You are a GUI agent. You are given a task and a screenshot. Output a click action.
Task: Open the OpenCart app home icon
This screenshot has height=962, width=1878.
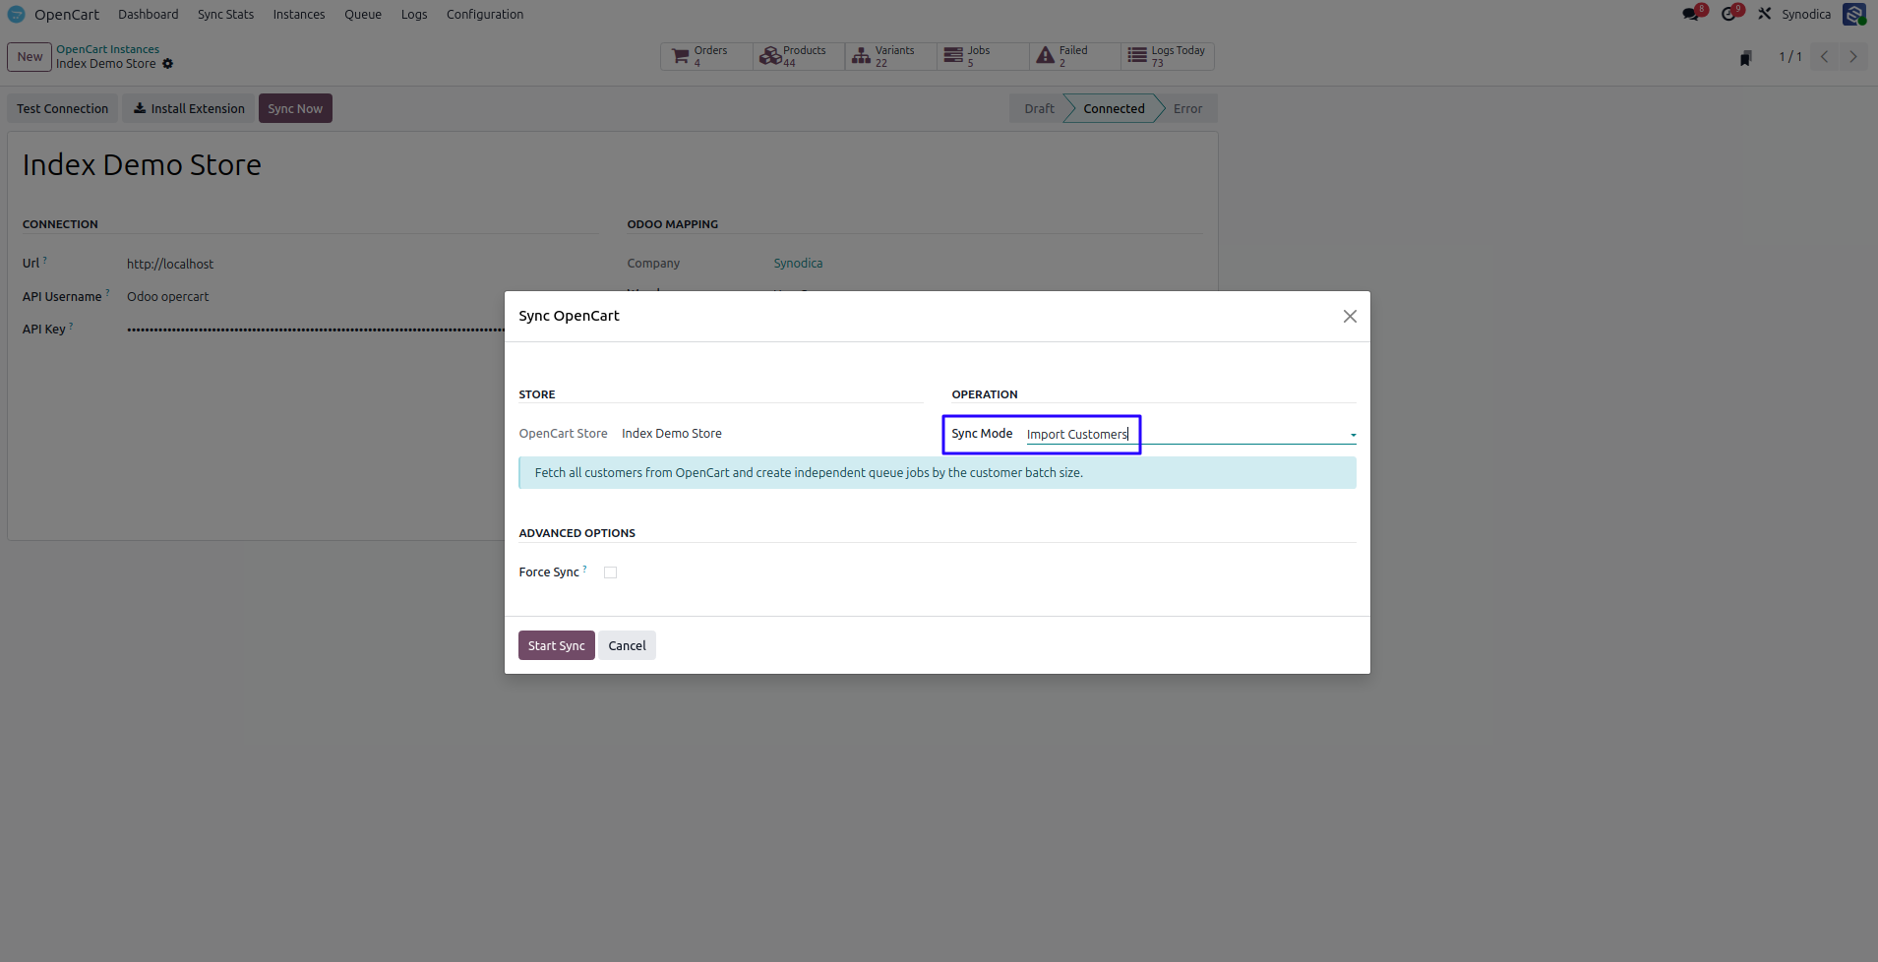click(17, 14)
